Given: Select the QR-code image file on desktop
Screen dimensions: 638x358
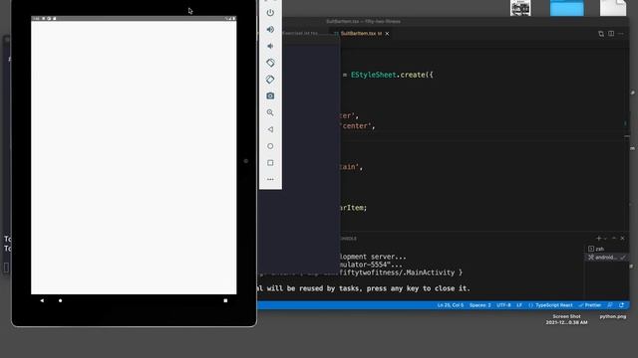Looking at the screenshot, I should click(520, 8).
